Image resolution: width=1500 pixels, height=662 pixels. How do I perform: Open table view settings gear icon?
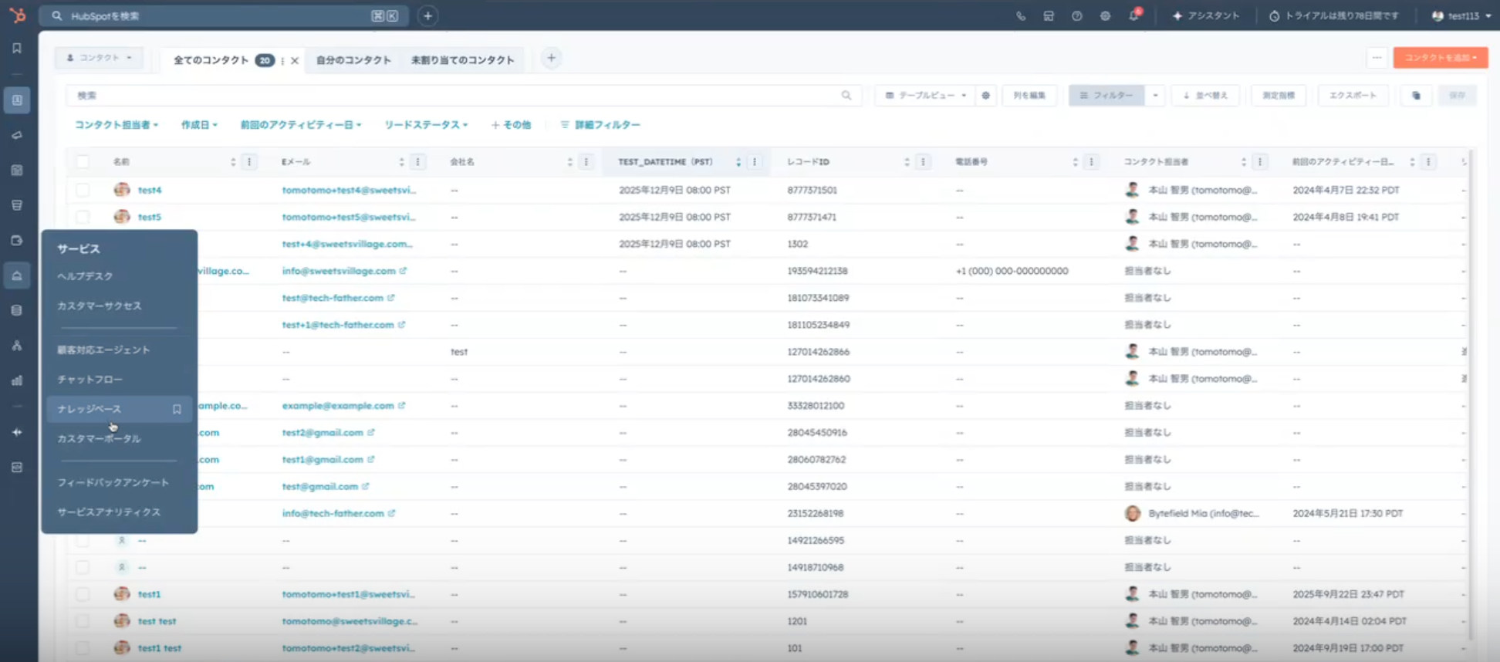[x=985, y=96]
